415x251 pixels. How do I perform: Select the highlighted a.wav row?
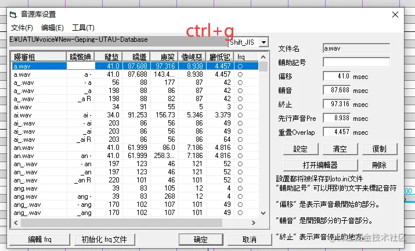pos(135,66)
